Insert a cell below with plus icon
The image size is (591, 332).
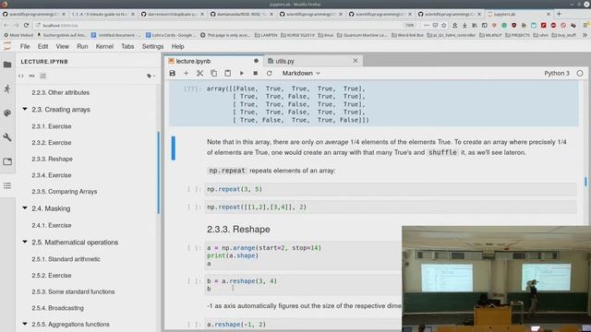(186, 73)
